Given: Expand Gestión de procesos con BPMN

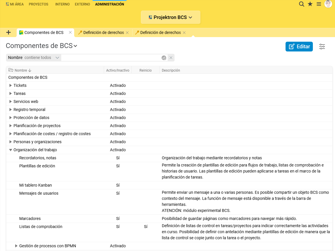Looking at the screenshot, I should [16, 246].
